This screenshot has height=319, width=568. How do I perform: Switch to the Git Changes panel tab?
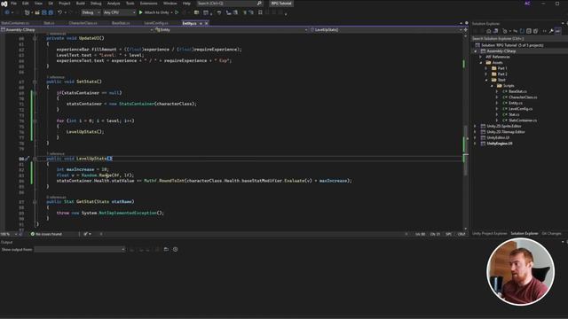[551, 234]
